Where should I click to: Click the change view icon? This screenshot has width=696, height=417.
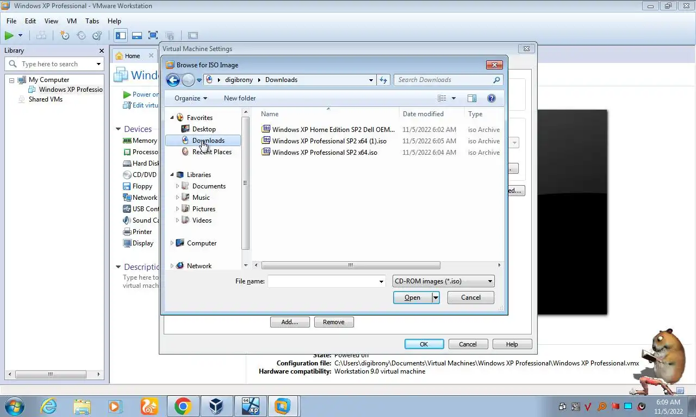pyautogui.click(x=442, y=98)
